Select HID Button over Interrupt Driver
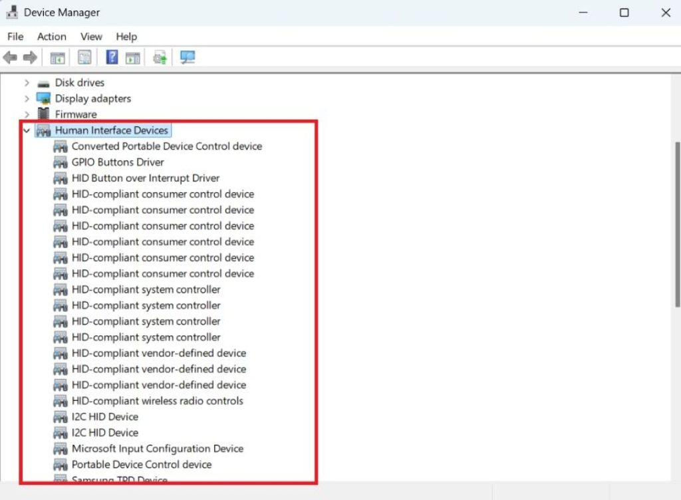The image size is (681, 500). pyautogui.click(x=146, y=178)
